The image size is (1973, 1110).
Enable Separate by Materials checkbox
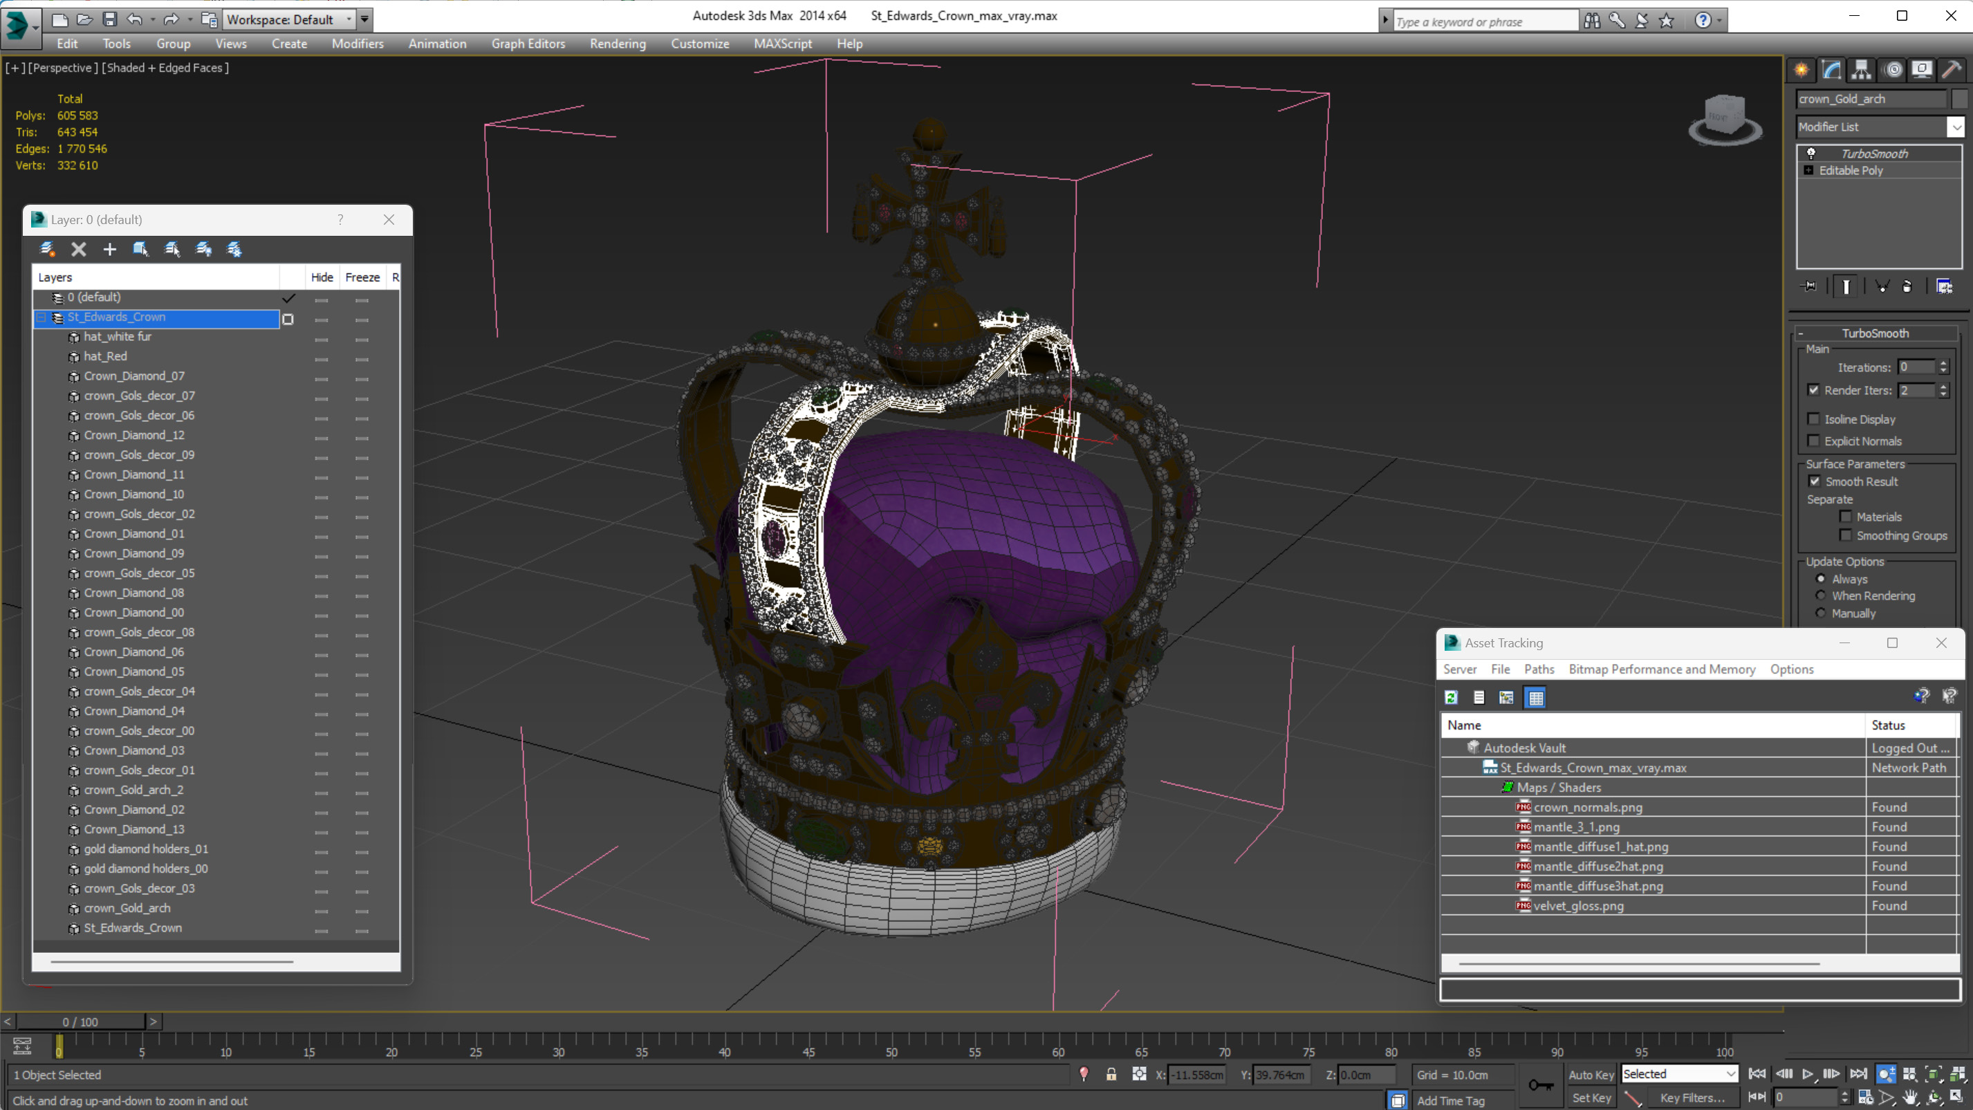coord(1846,517)
